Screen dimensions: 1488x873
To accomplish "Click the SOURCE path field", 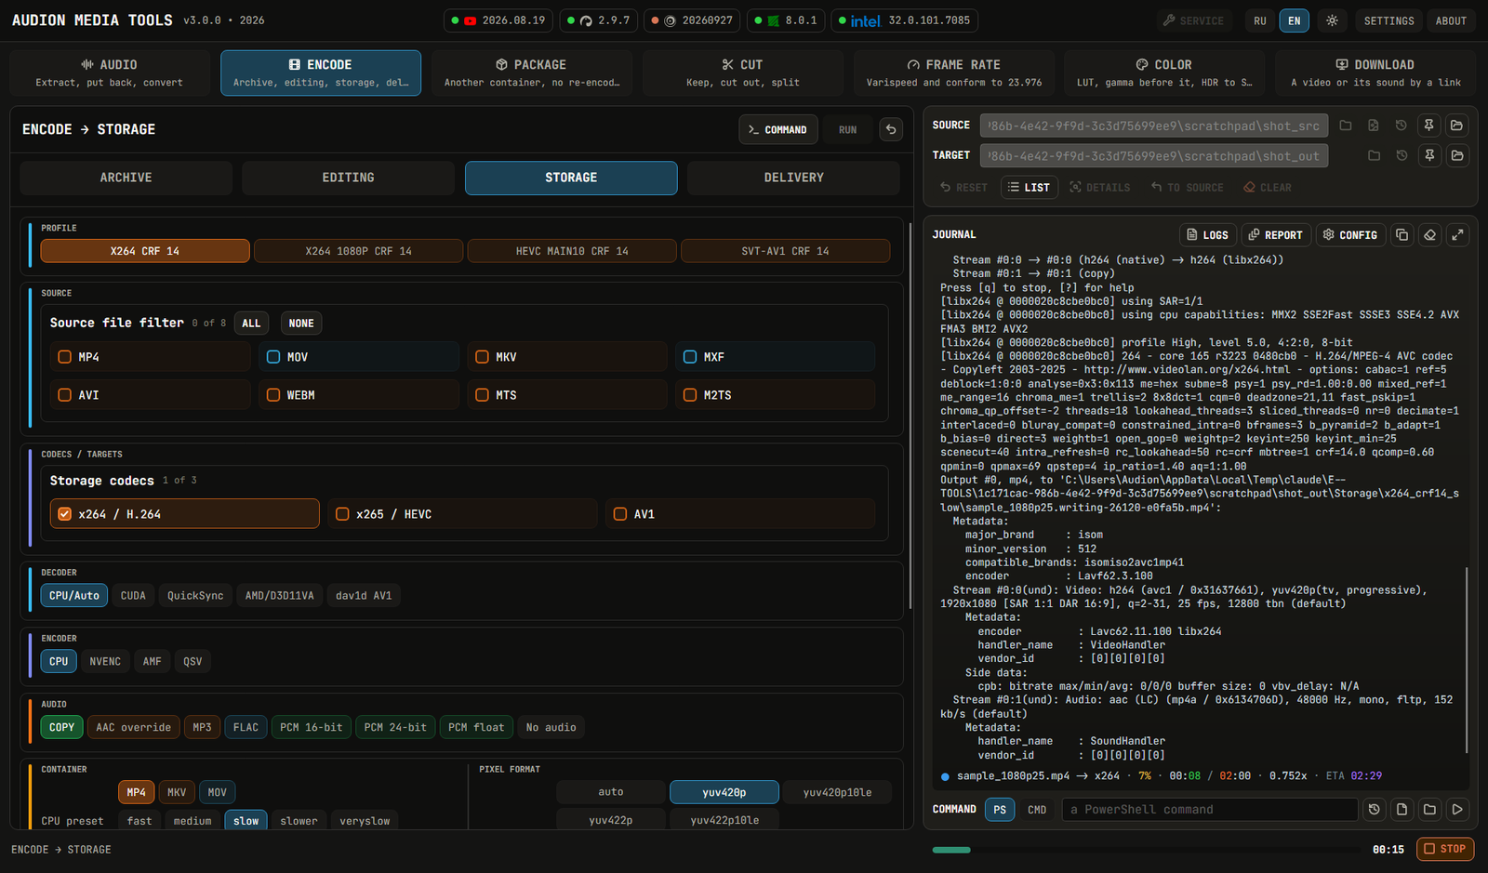I will pyautogui.click(x=1155, y=126).
